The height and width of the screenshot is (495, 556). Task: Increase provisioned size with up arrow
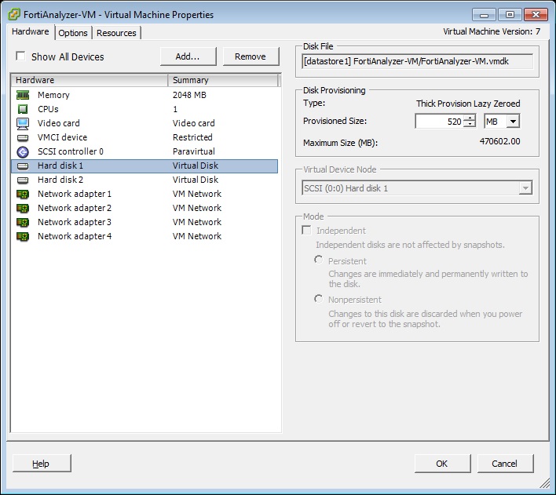tap(470, 118)
